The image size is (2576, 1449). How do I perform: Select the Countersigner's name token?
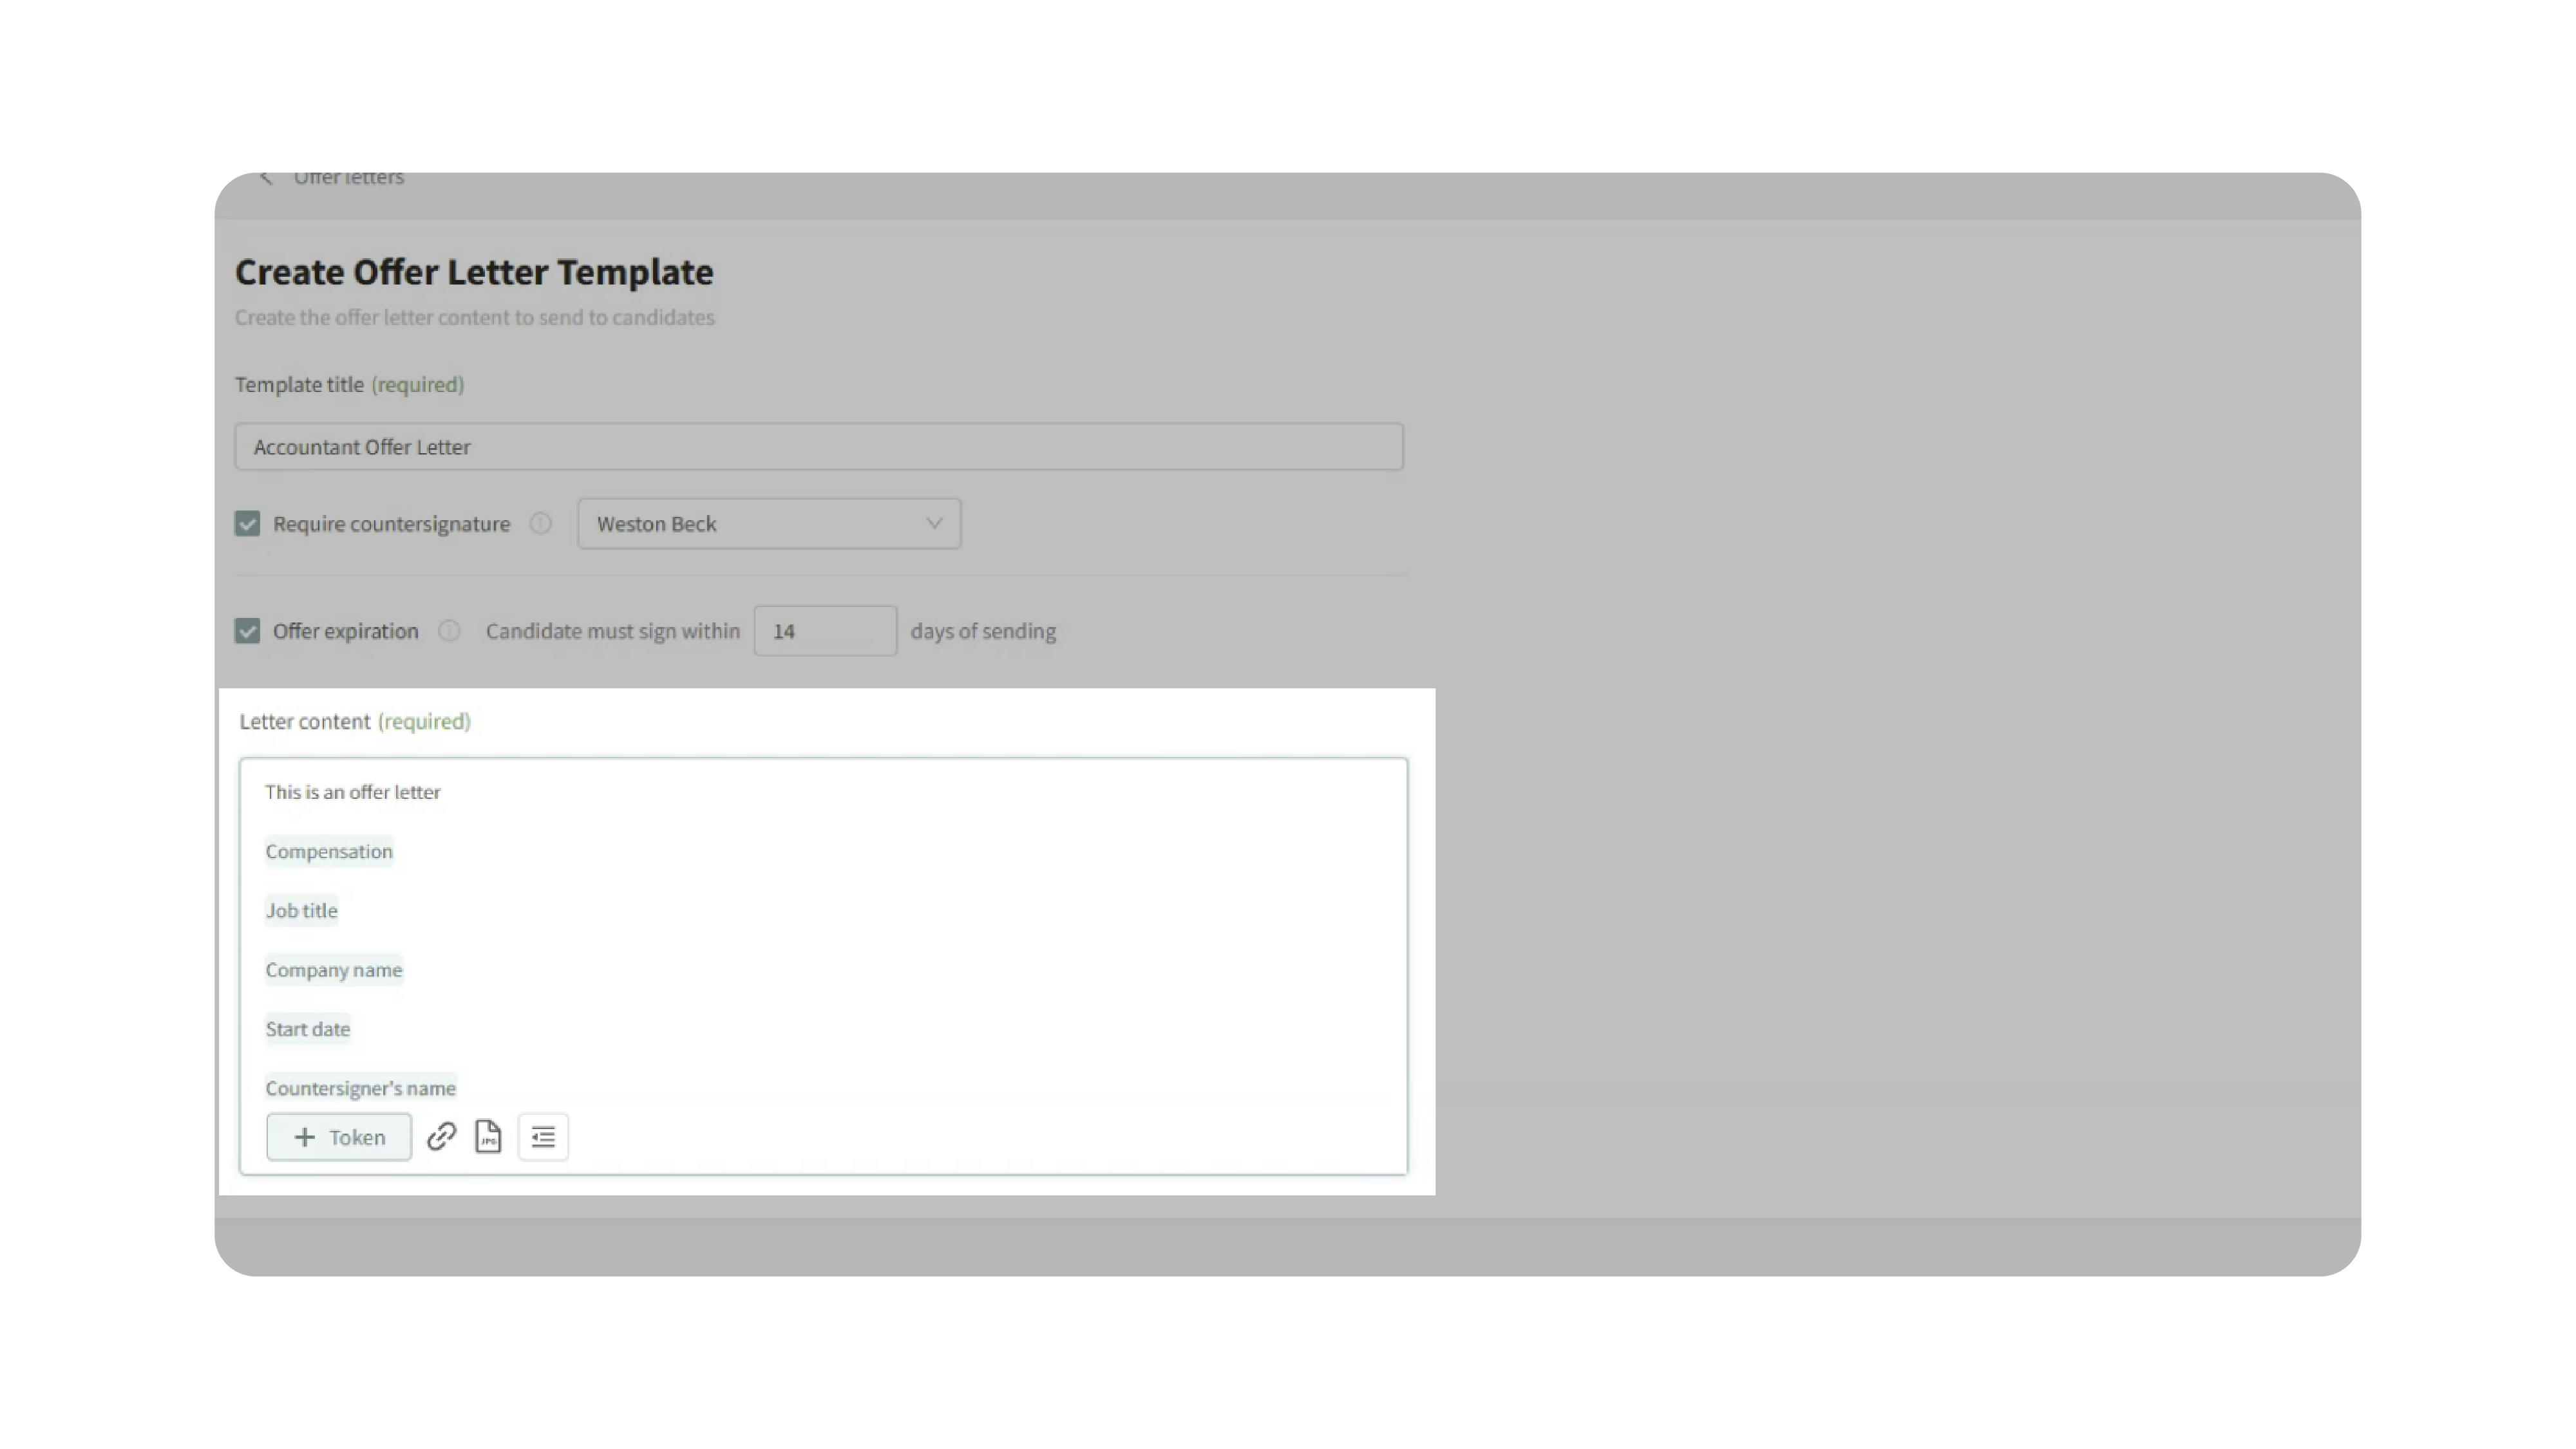pos(361,1089)
